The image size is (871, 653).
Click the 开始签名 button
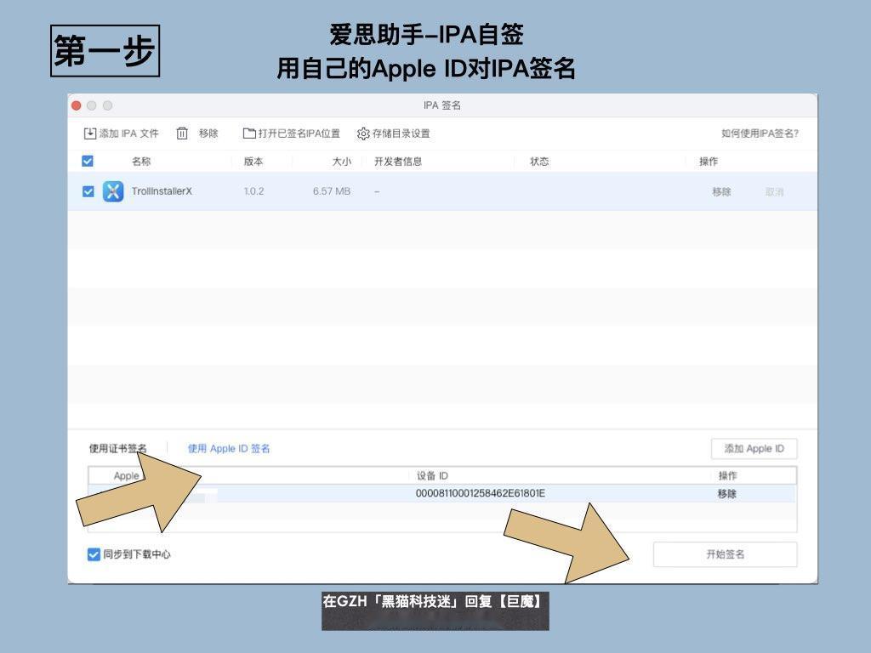tap(725, 554)
